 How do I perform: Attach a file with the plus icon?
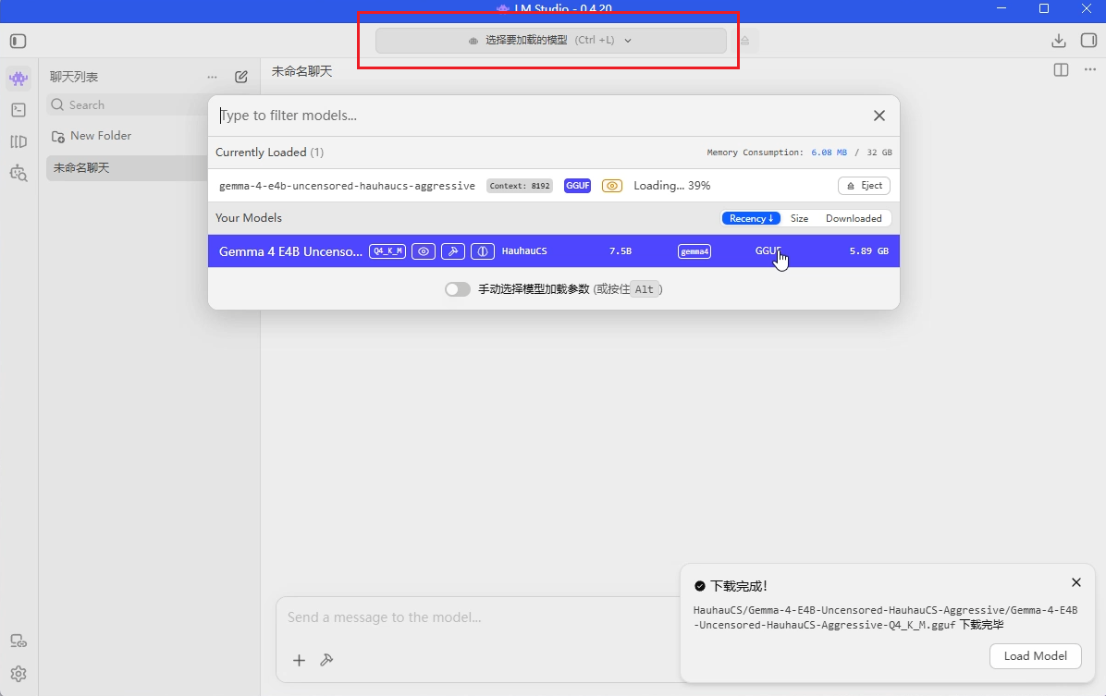point(299,660)
